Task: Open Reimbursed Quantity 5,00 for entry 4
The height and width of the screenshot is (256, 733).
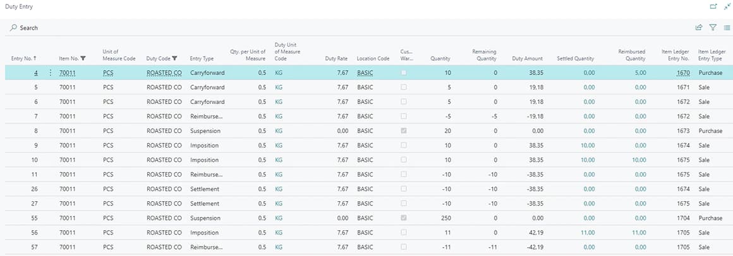Action: pyautogui.click(x=641, y=73)
